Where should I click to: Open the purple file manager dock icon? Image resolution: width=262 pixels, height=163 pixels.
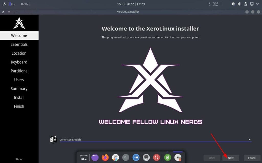pyautogui.click(x=95, y=157)
